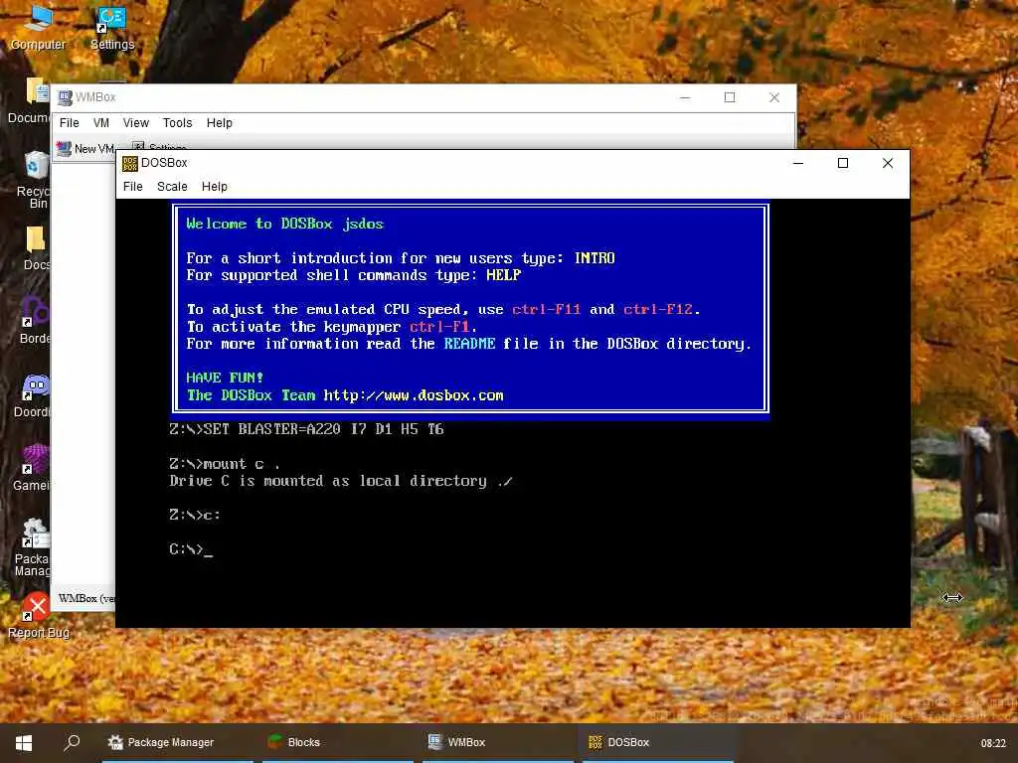Open the Computer desktop icon
Viewport: 1018px width, 763px height.
point(38,27)
